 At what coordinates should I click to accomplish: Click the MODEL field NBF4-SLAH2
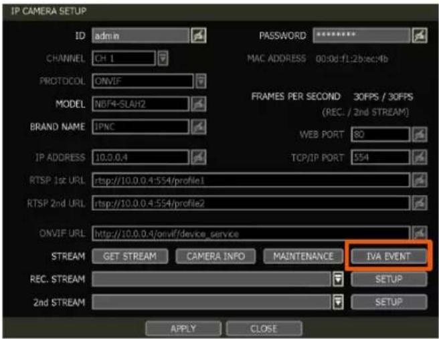(141, 104)
